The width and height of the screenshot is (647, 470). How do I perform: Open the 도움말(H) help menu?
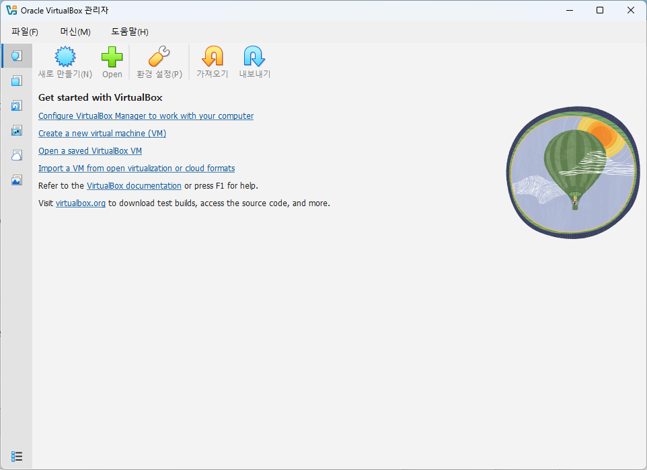click(x=130, y=32)
